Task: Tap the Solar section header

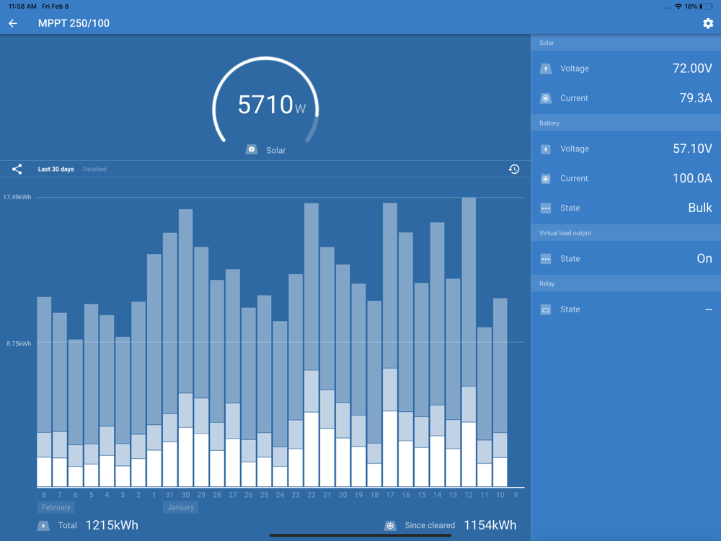Action: click(626, 43)
